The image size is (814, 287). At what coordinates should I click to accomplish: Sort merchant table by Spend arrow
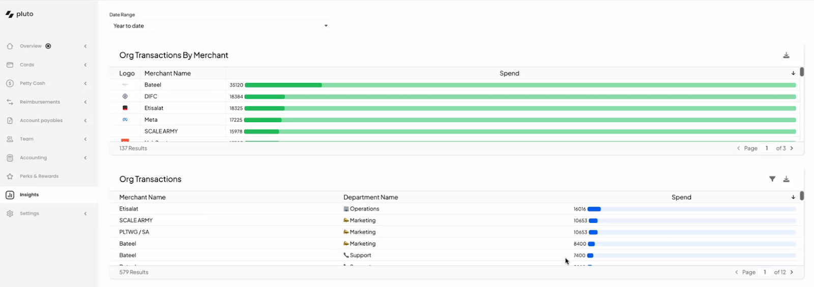[x=793, y=73]
